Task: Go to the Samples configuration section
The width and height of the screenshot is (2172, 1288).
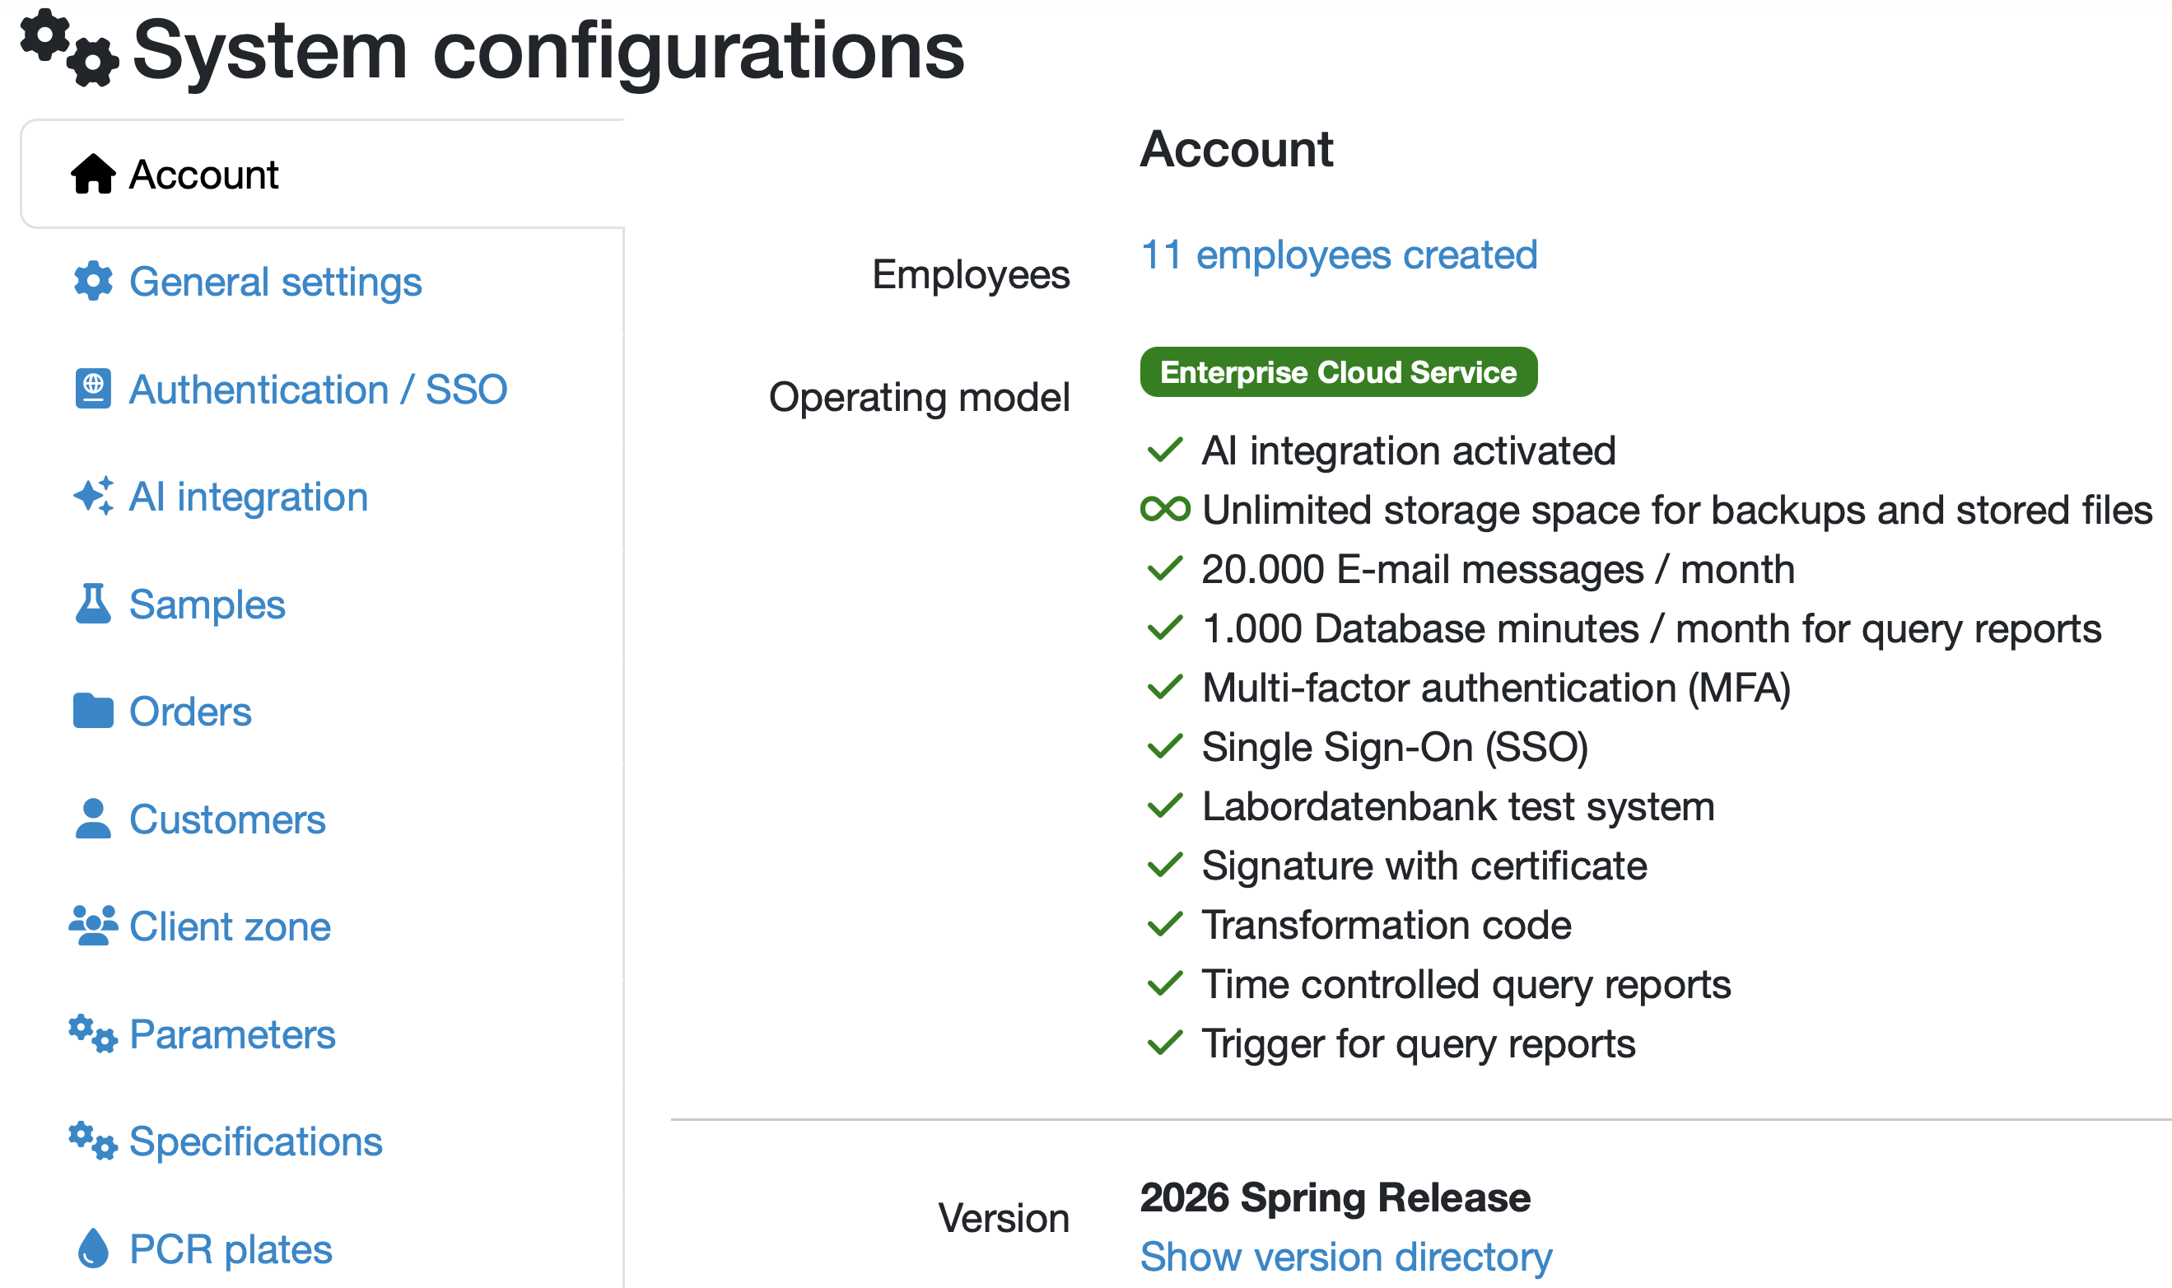Action: pos(207,604)
